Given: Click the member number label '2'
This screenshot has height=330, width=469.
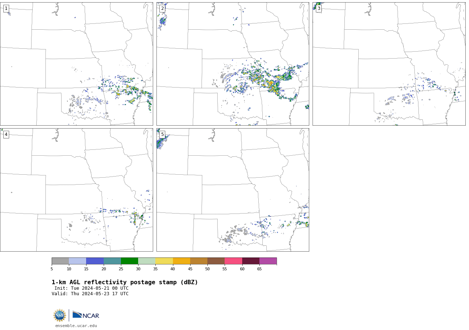Looking at the screenshot, I should pos(162,8).
